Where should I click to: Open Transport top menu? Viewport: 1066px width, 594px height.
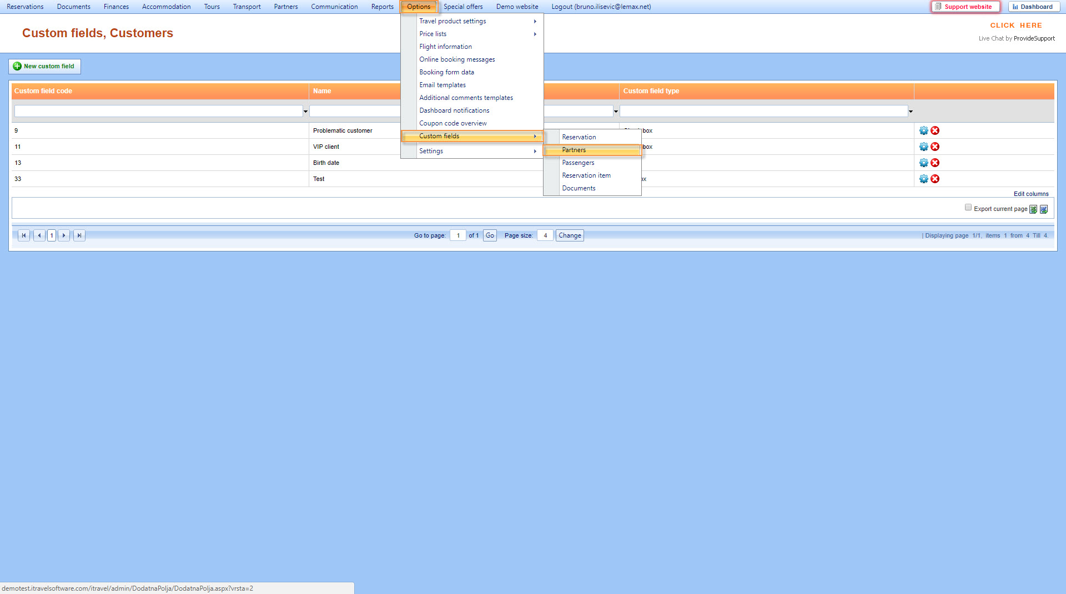coord(247,7)
